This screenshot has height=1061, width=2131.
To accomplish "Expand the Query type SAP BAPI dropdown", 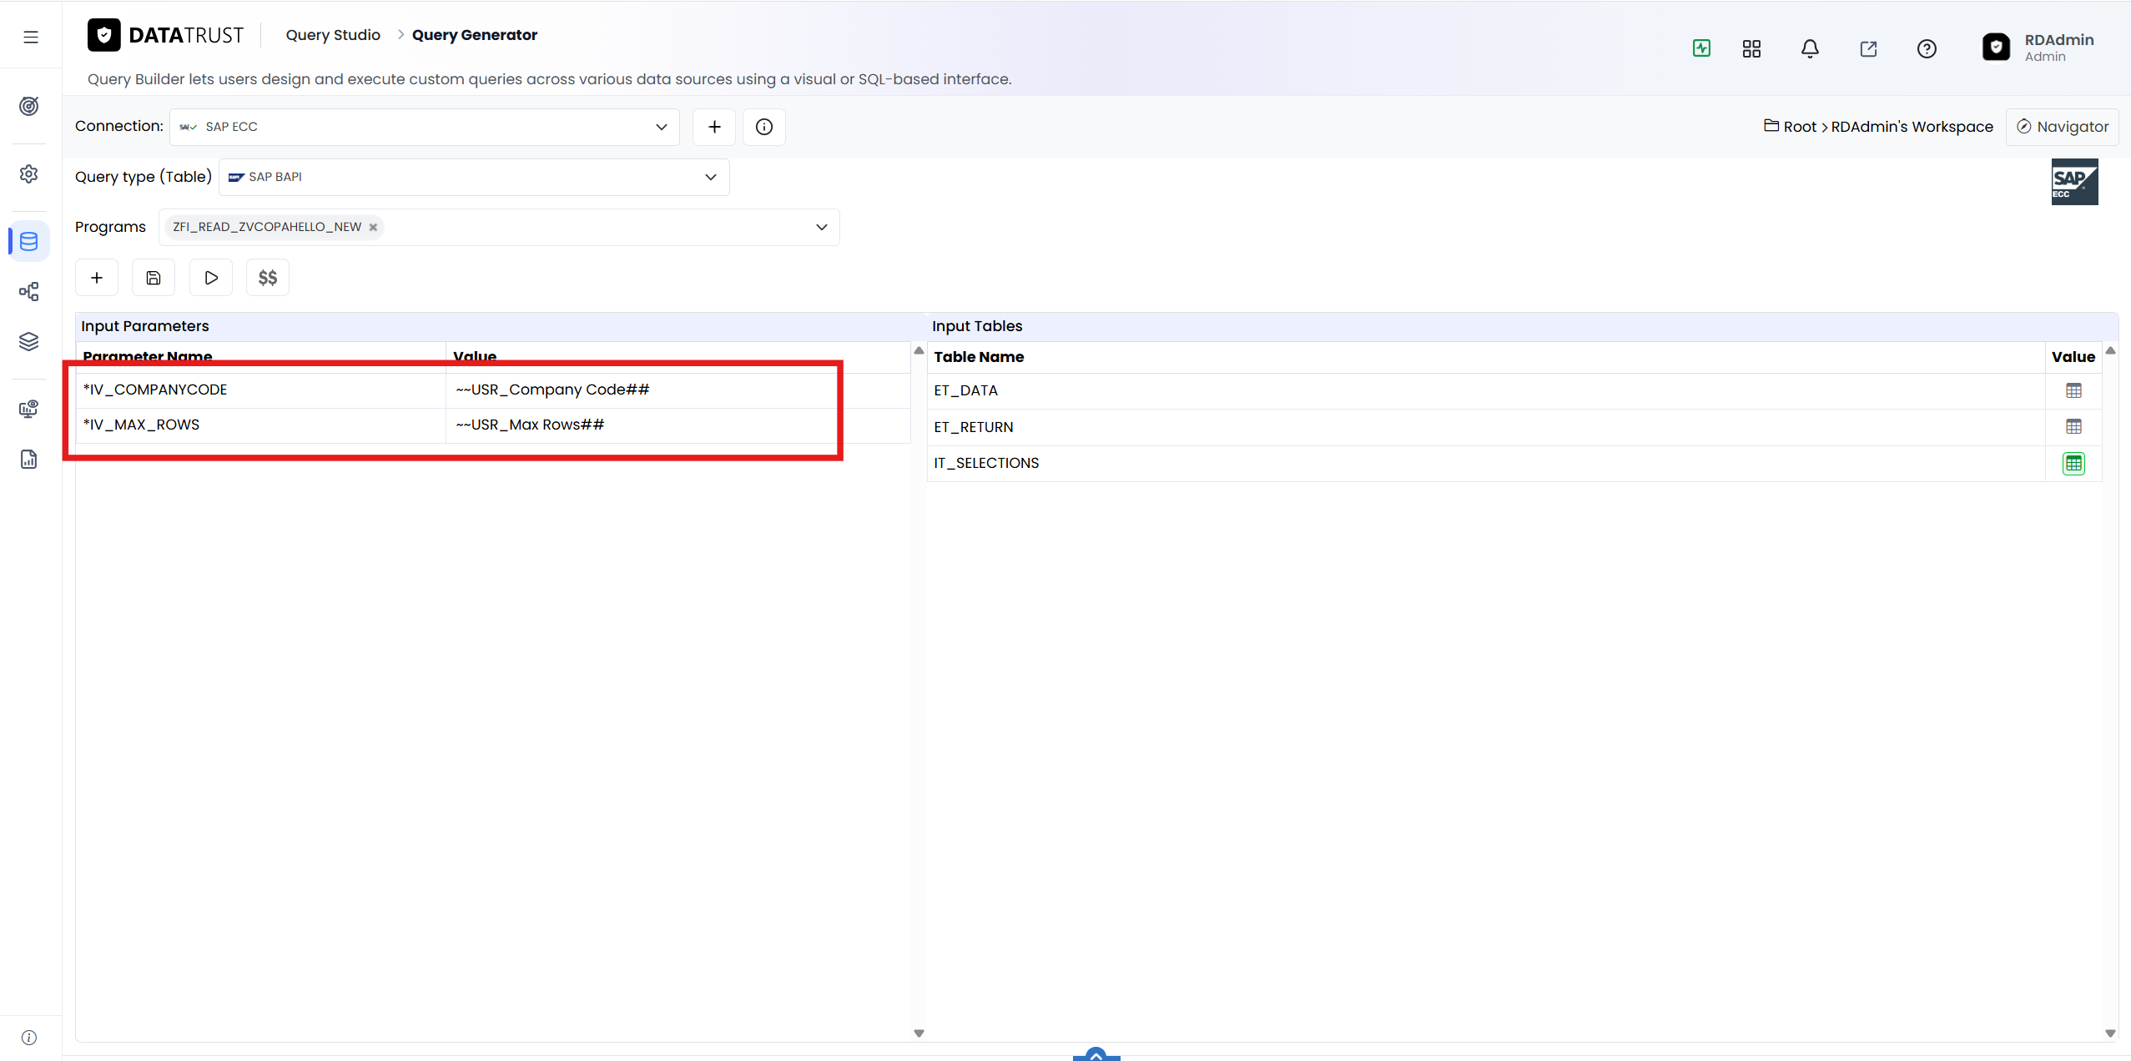I will [474, 177].
